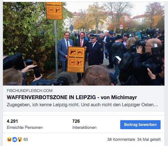Open the WAFFENVERBOTSZONE IN LEIPZIG article title
Viewport: 168px width, 146px height.
point(72,97)
